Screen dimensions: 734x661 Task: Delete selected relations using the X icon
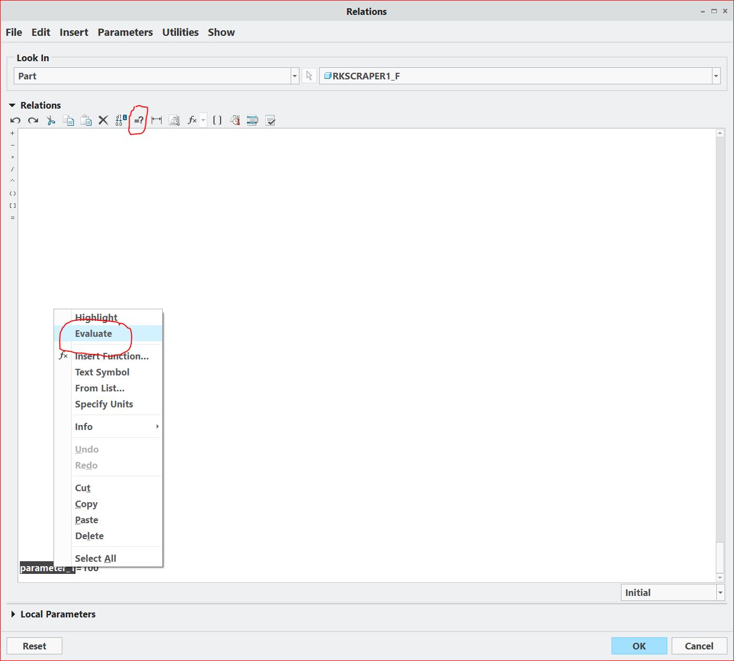tap(103, 120)
